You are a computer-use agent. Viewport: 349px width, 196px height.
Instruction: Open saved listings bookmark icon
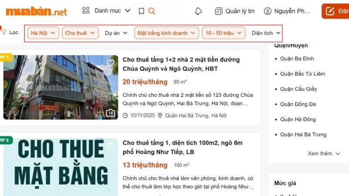[141, 11]
